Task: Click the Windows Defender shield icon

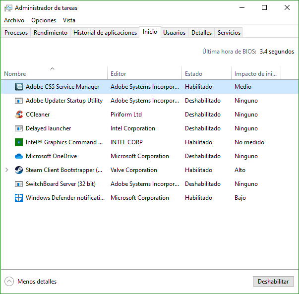Action: point(19,198)
